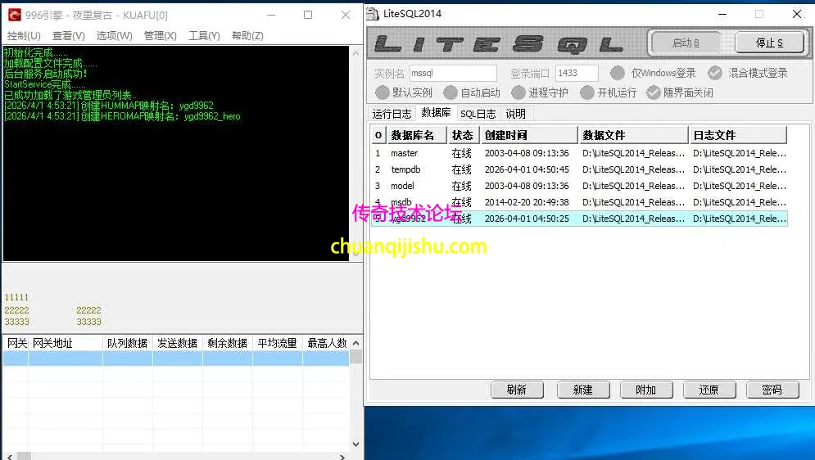Image resolution: width=815 pixels, height=460 pixels.
Task: Select the master database row
Action: 405,153
